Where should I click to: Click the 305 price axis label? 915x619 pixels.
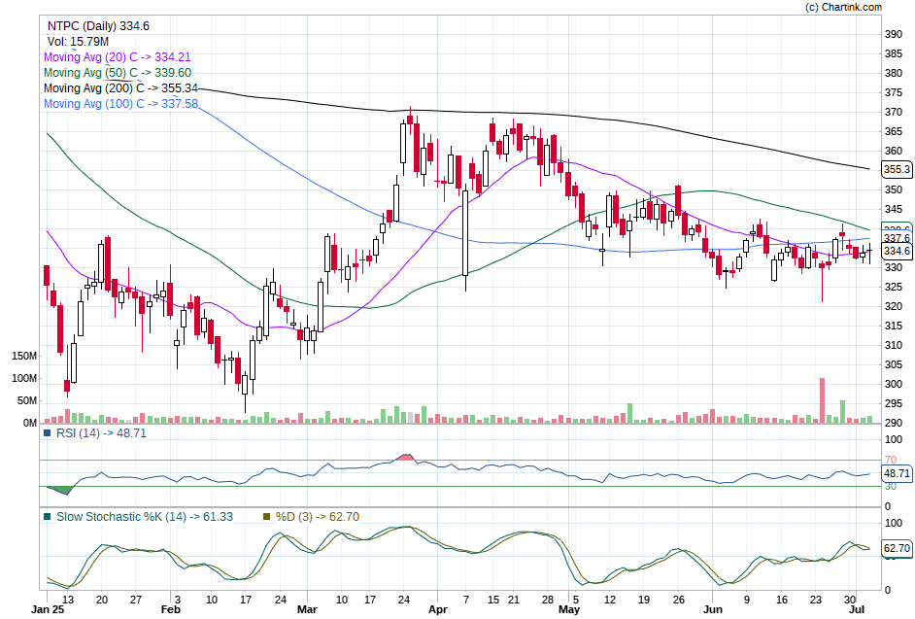click(894, 365)
